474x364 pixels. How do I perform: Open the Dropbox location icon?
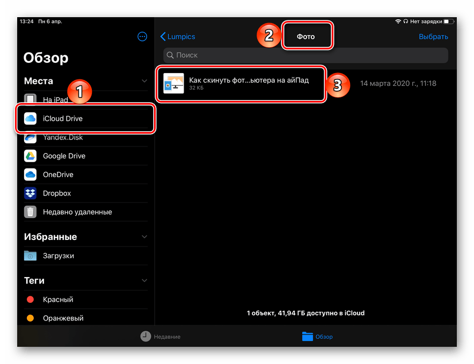click(31, 193)
